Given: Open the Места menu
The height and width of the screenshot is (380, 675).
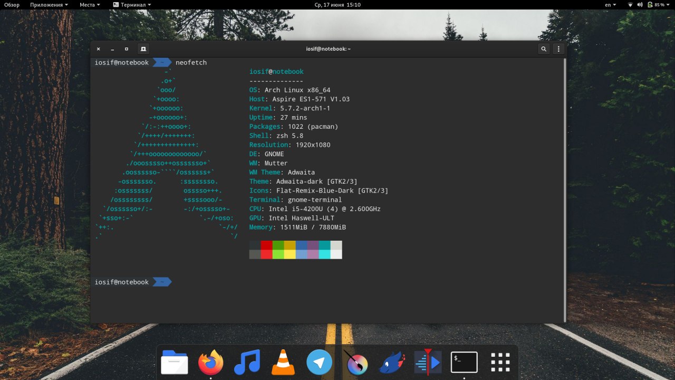Looking at the screenshot, I should click(90, 5).
